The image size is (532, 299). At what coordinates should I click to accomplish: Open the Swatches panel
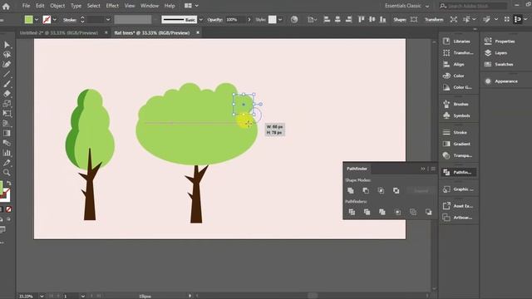tap(499, 65)
